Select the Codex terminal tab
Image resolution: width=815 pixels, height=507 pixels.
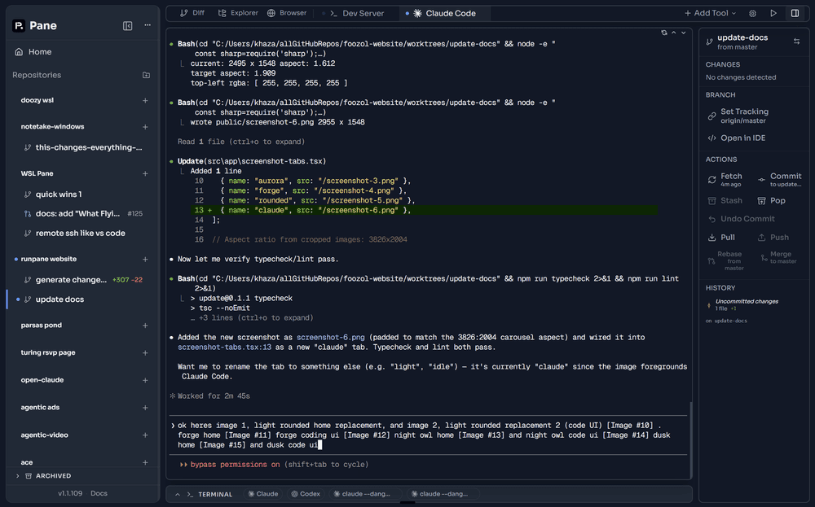click(306, 493)
